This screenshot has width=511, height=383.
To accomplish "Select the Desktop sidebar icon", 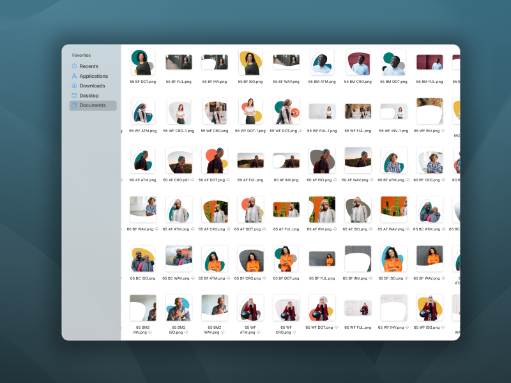I will [x=74, y=96].
